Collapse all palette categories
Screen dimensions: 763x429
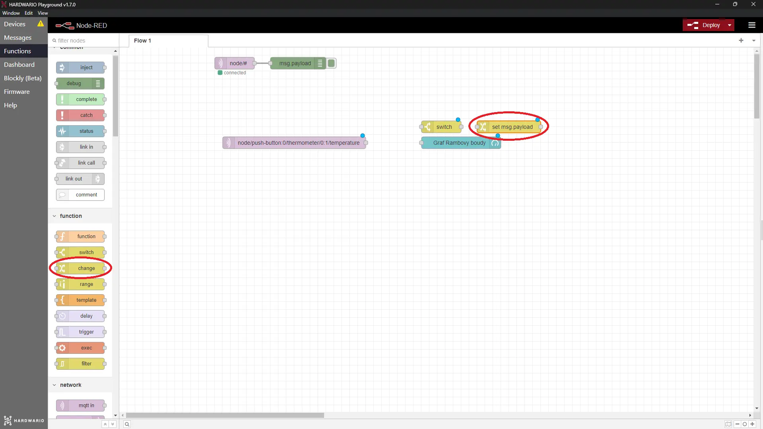coord(105,424)
